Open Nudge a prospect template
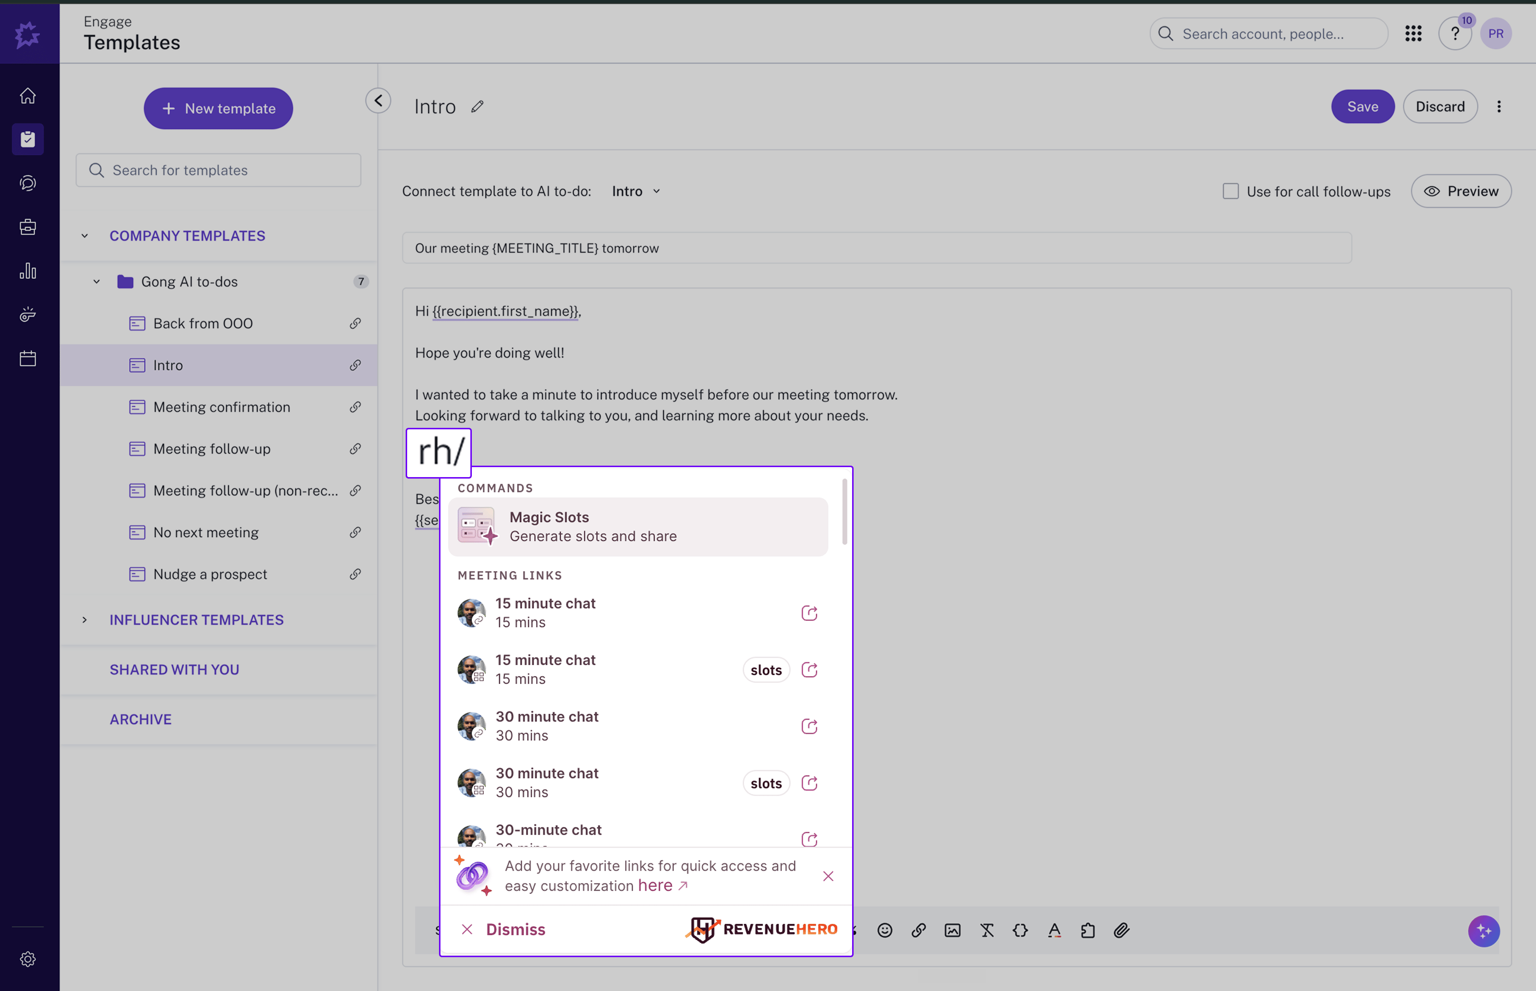 (219, 574)
